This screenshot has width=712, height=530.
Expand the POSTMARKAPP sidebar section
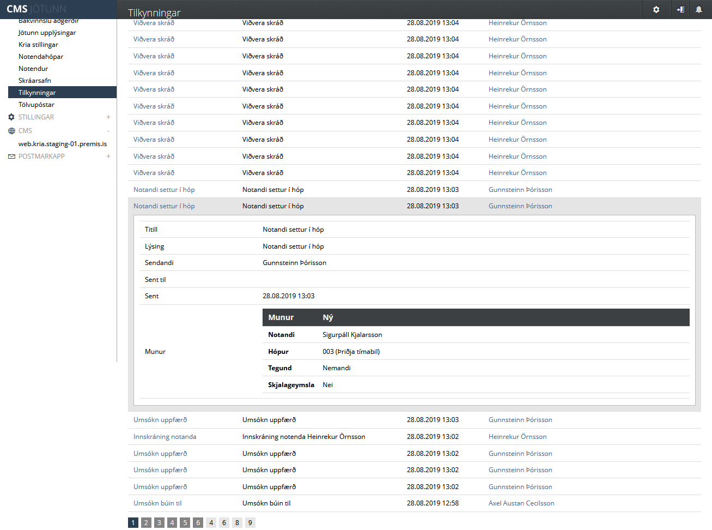tap(108, 156)
